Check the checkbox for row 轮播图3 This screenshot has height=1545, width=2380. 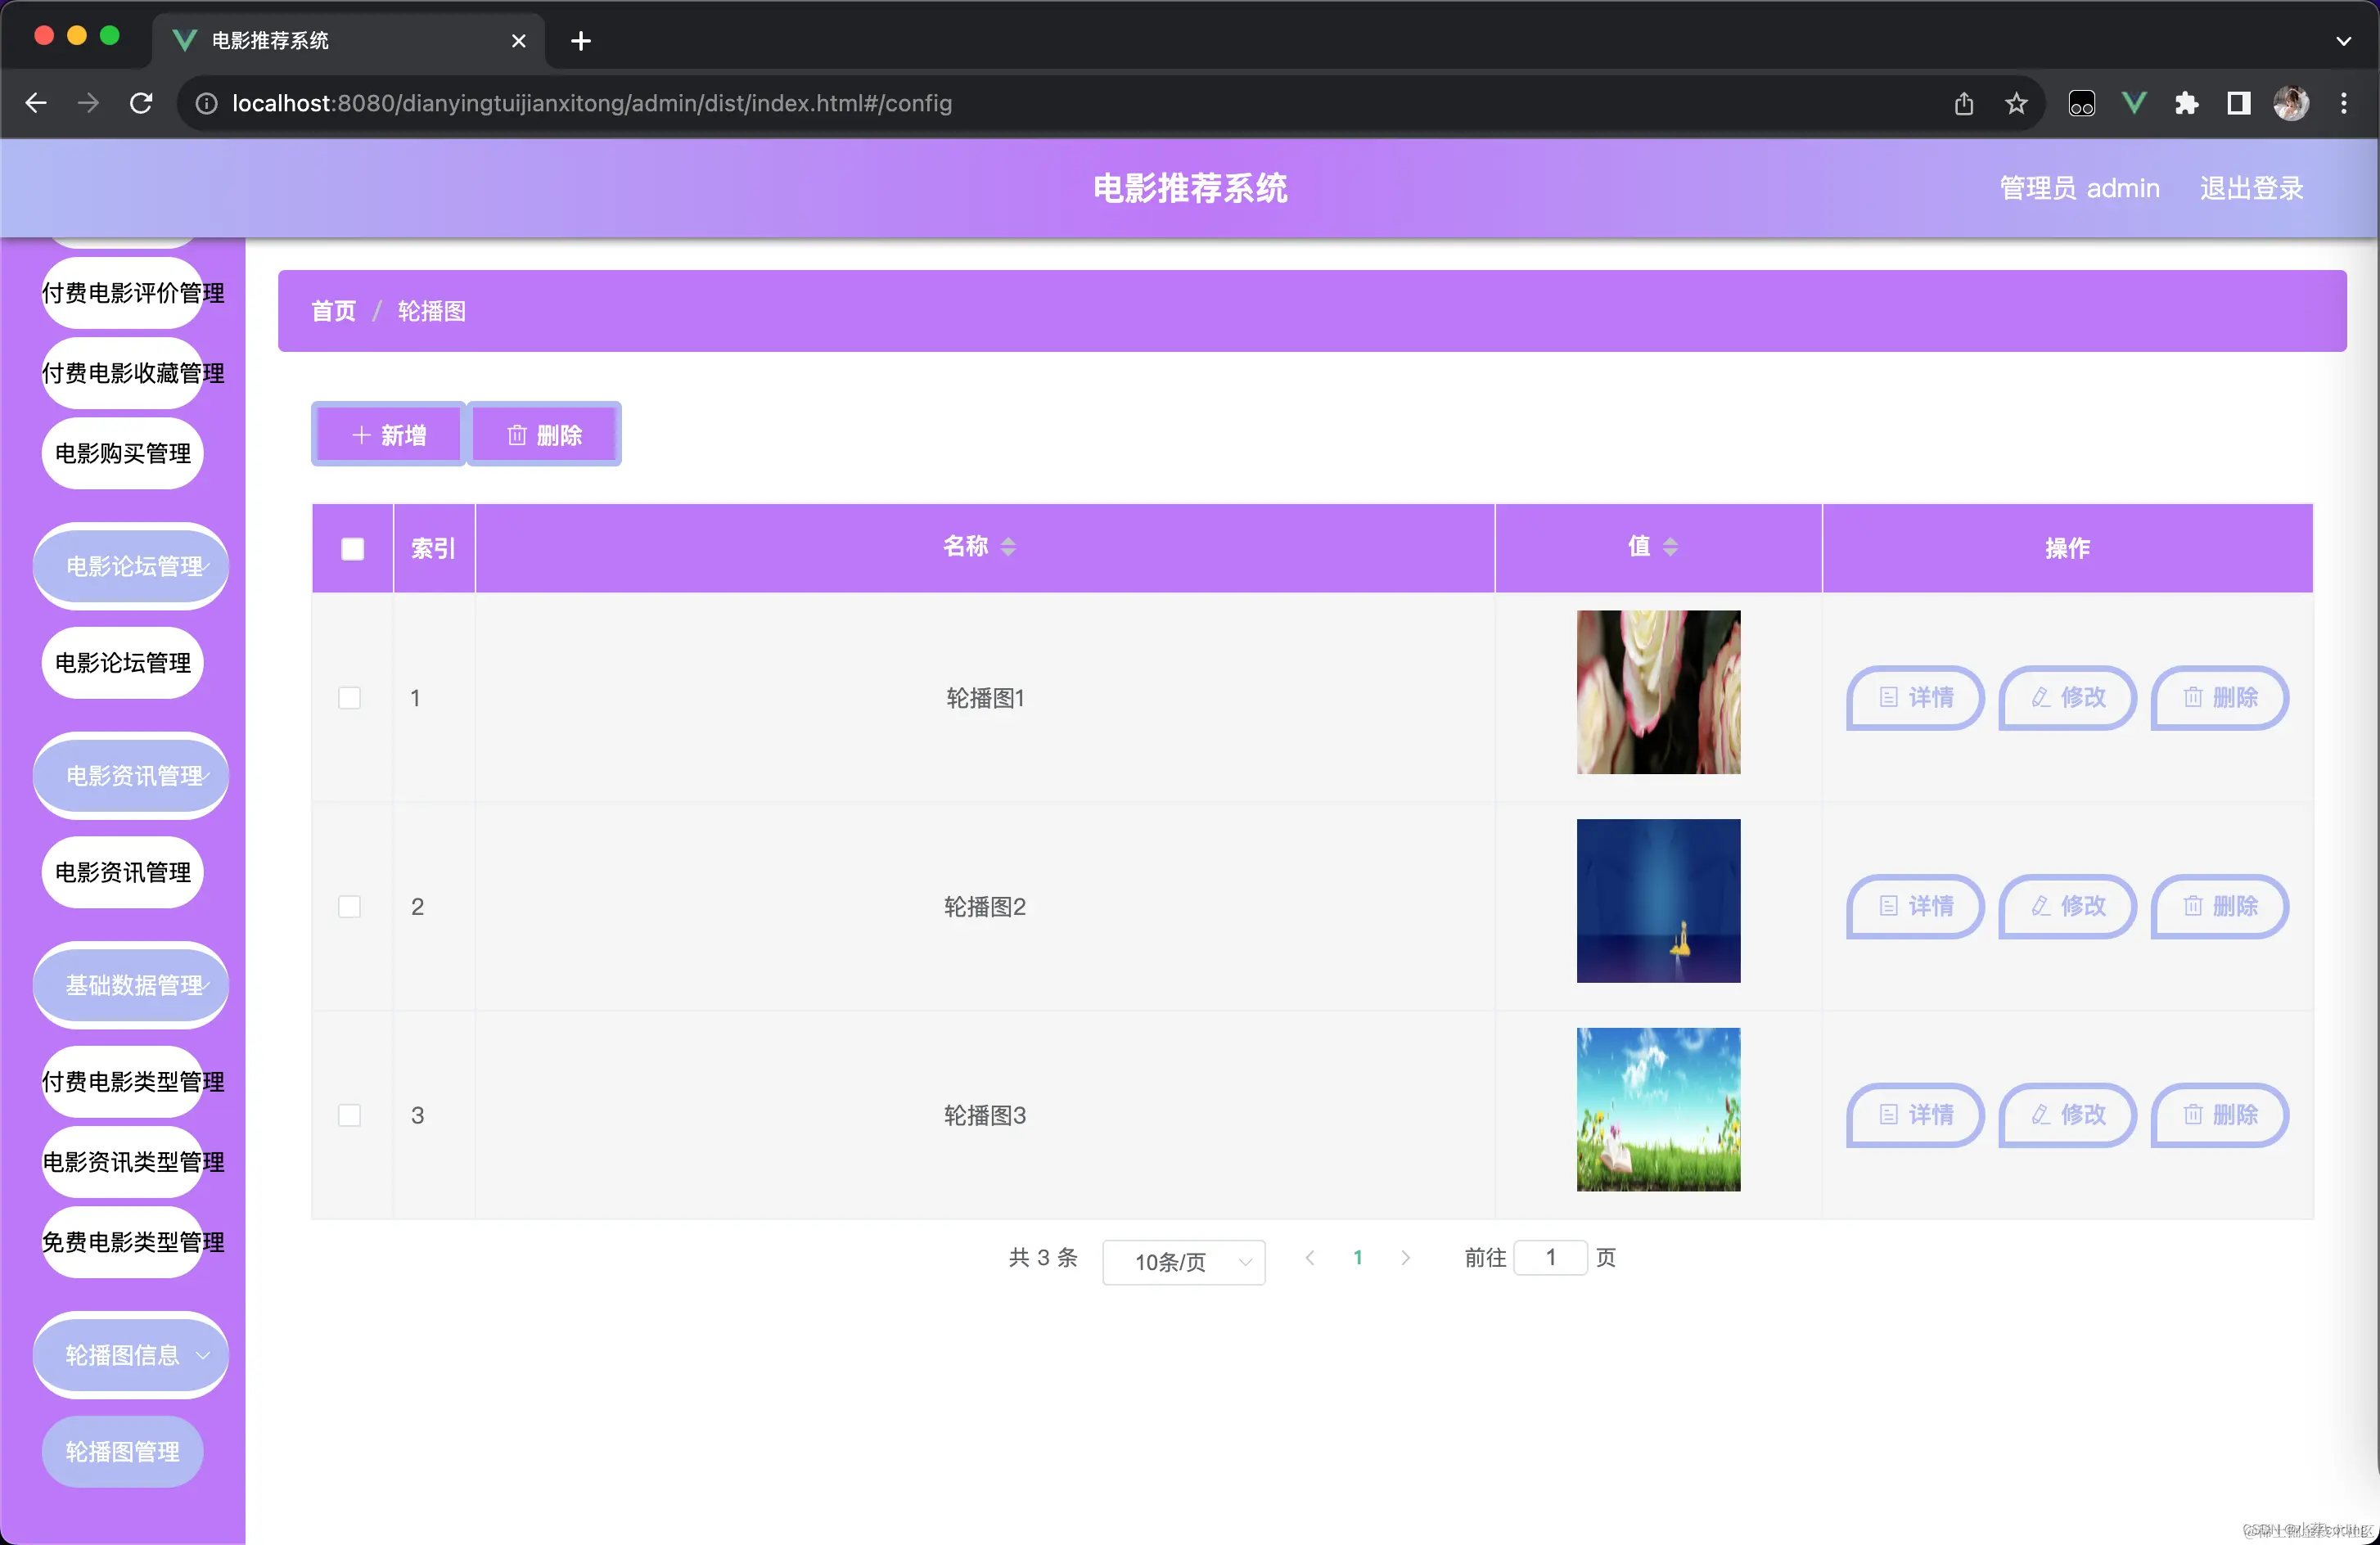[x=349, y=1115]
